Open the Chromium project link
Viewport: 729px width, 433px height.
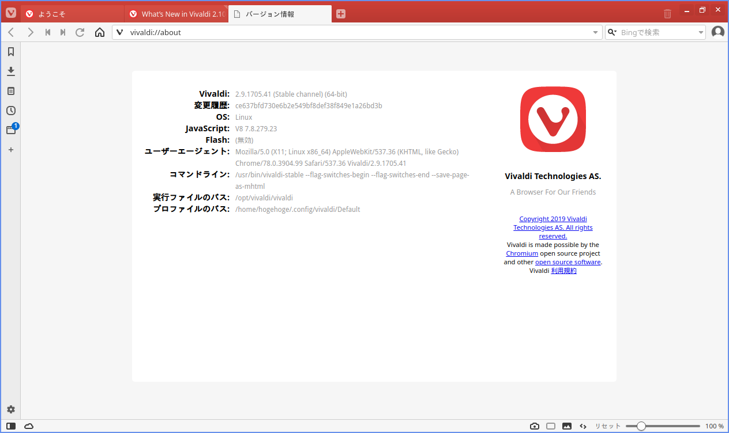[522, 253]
